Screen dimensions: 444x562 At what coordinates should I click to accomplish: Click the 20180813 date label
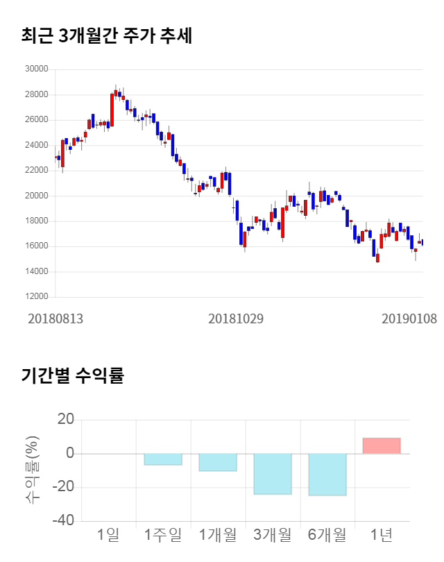point(55,318)
